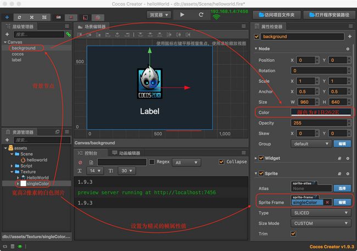The height and width of the screenshot is (251, 357).
Task: Open the Widget component help book icon
Action: tap(339, 158)
